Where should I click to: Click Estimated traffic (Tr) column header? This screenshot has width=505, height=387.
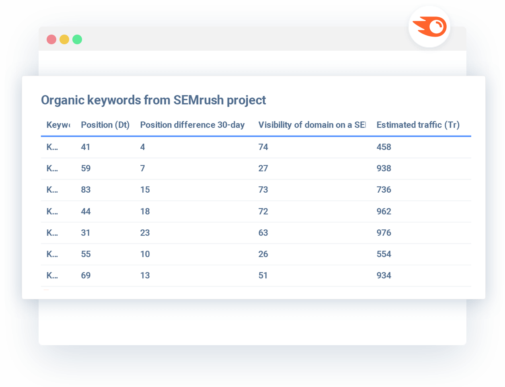tap(418, 125)
